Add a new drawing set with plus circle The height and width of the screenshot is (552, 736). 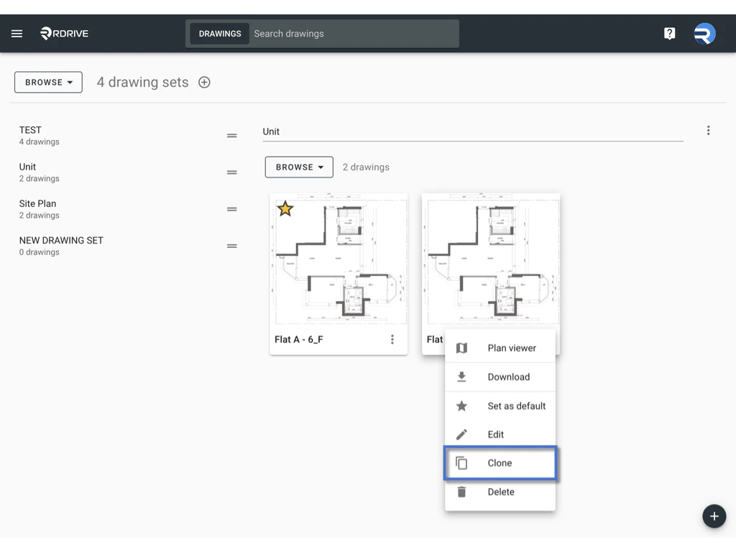[x=204, y=82]
